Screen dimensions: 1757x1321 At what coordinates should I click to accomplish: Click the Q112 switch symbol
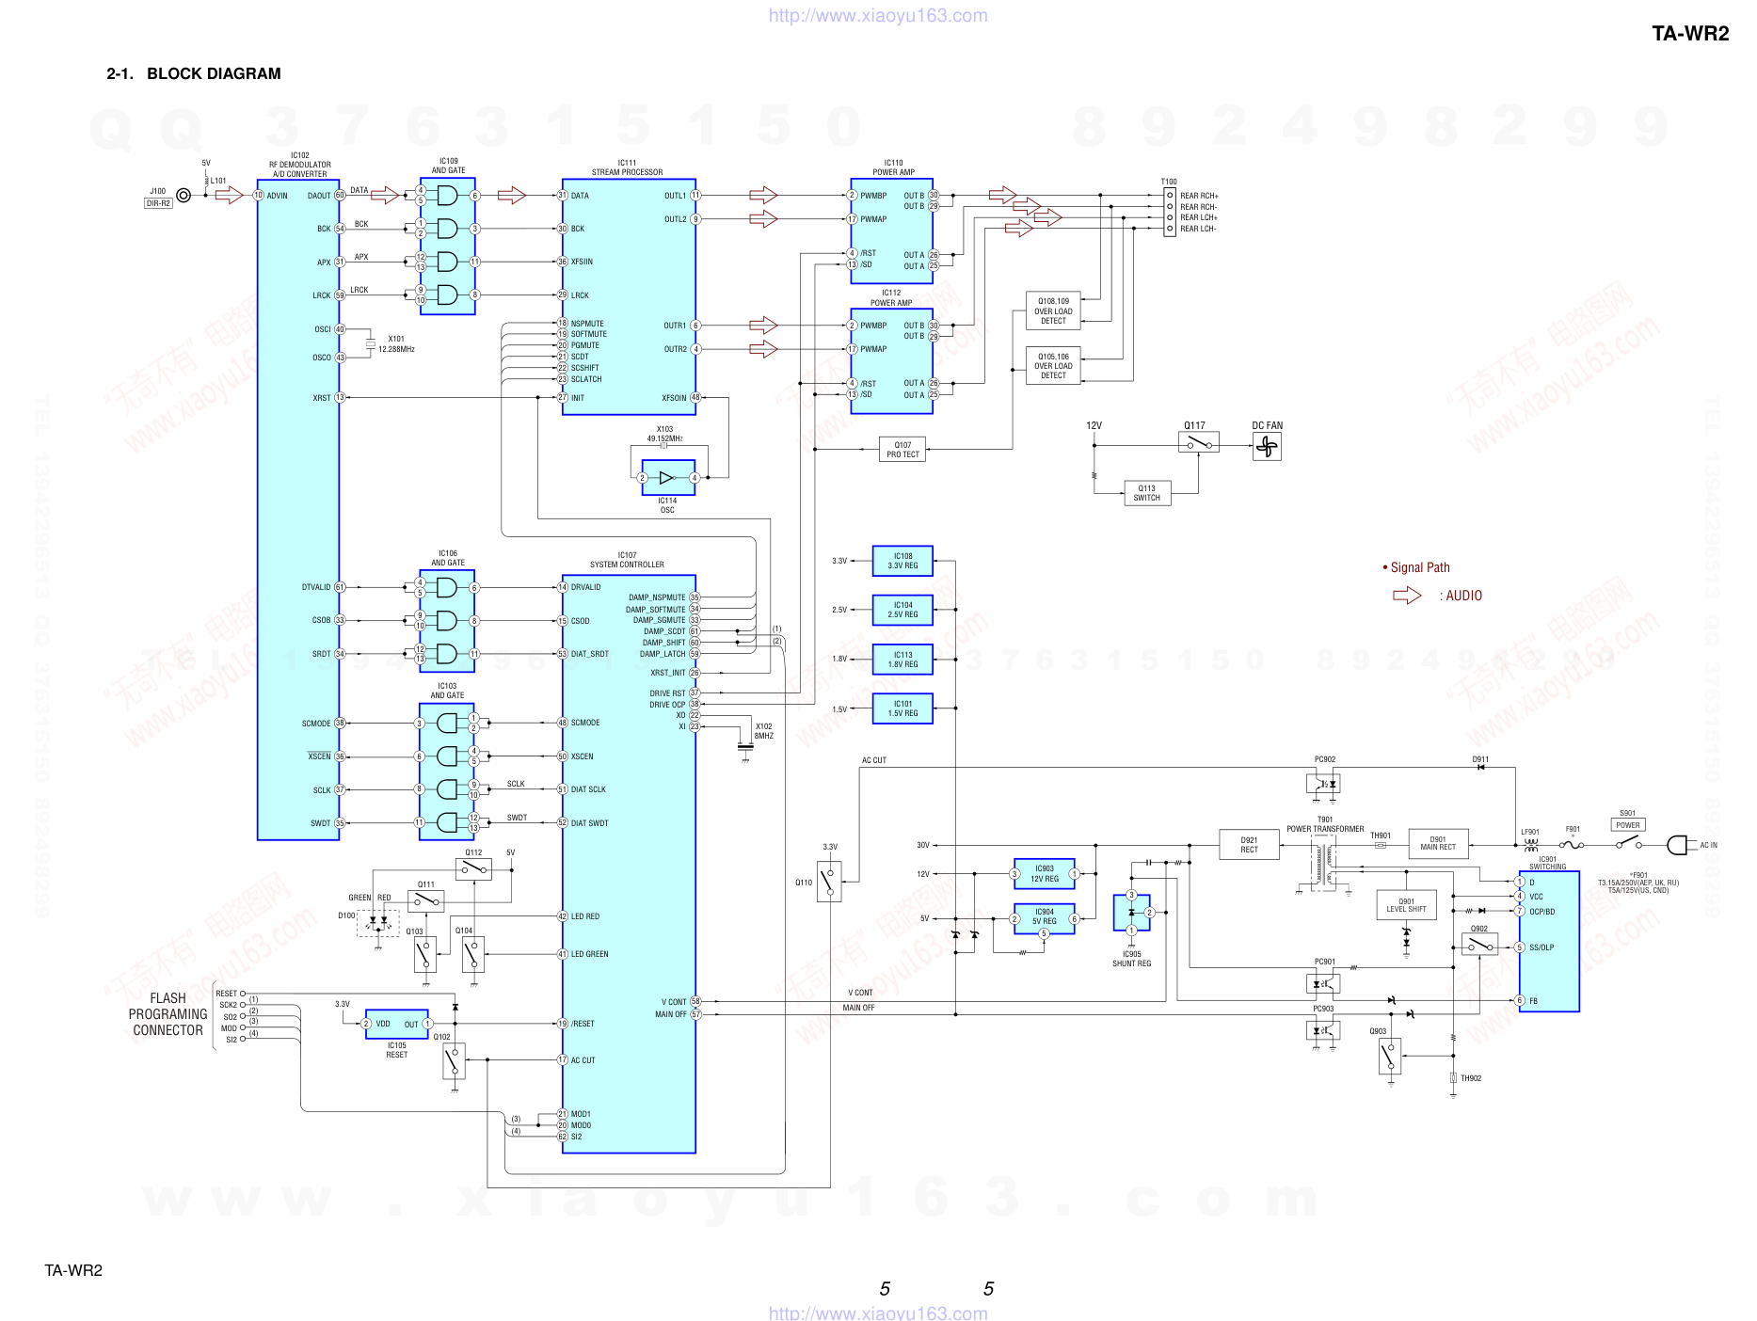[x=473, y=869]
